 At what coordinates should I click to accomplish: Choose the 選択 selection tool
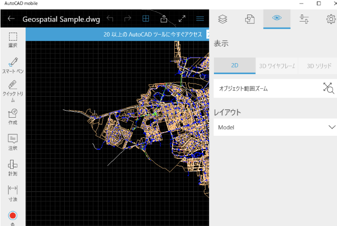click(13, 40)
